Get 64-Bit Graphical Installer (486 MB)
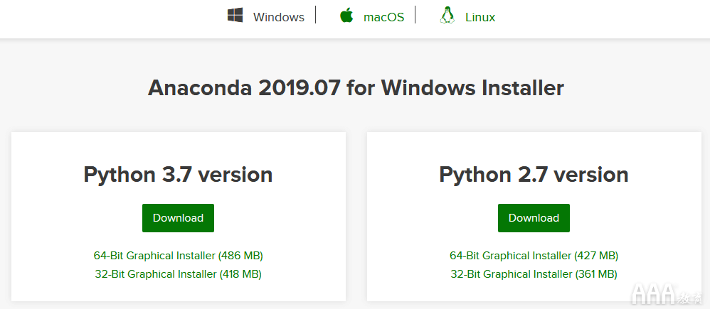 (179, 256)
